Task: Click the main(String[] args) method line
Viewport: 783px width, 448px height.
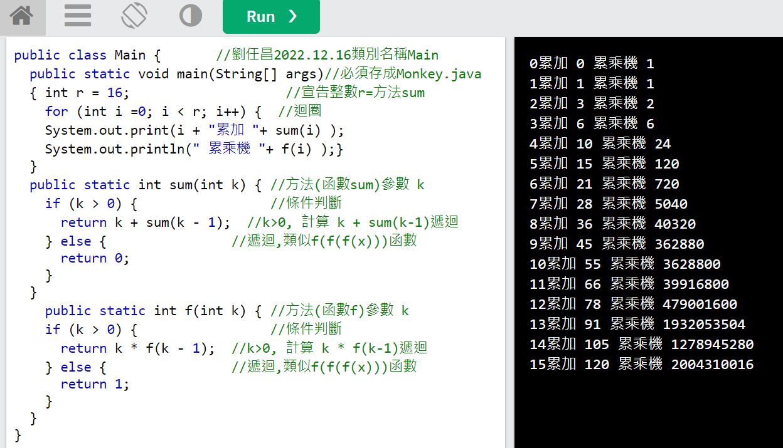Action: point(176,74)
